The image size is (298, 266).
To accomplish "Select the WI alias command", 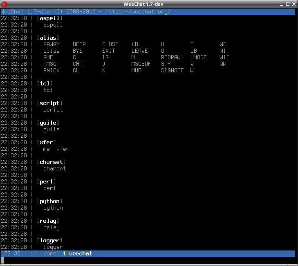I will point(222,51).
